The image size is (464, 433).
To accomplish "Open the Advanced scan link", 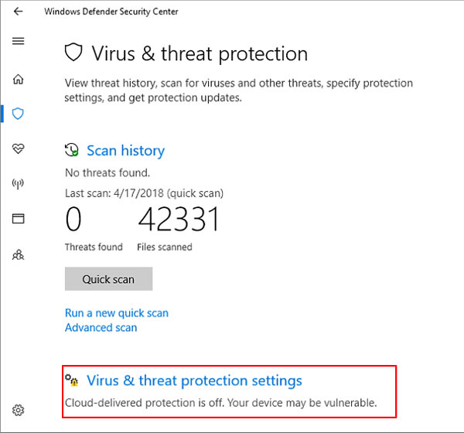I will [x=101, y=328].
